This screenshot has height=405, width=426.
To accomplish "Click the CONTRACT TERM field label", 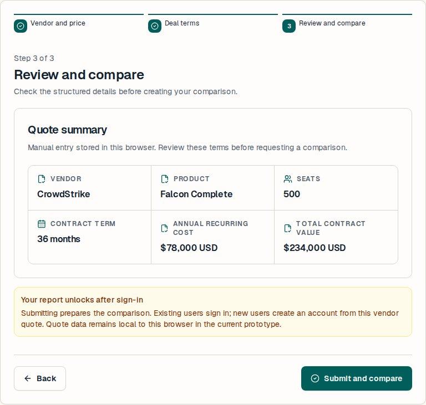I will [83, 224].
